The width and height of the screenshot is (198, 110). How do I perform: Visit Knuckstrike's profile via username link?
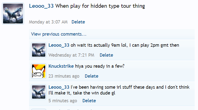pos(61,66)
